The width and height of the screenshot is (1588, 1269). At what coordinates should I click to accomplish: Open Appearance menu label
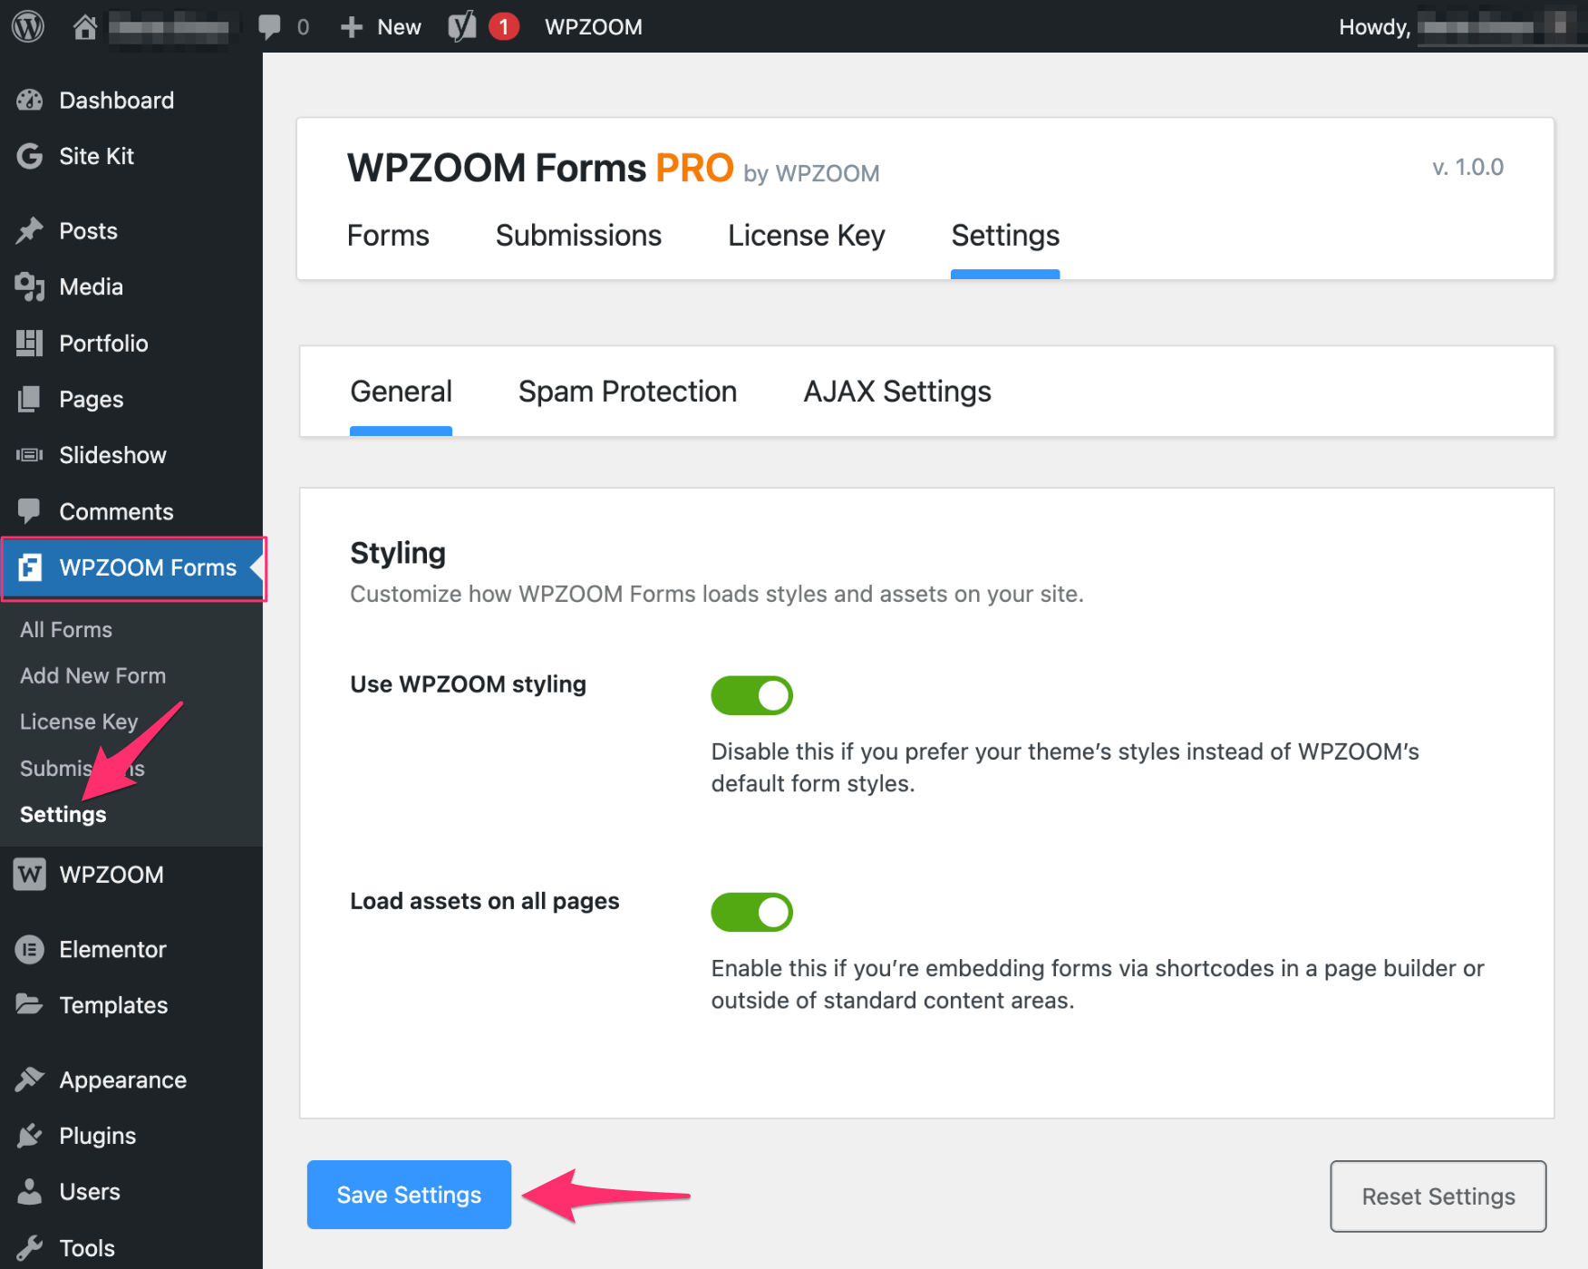(x=122, y=1080)
